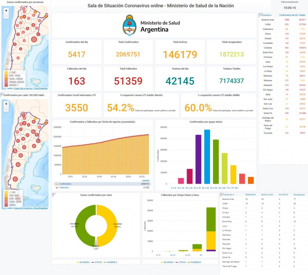Click the Tierra del Fuego row in province table
Screen dimensions: 308x275
coord(283,127)
